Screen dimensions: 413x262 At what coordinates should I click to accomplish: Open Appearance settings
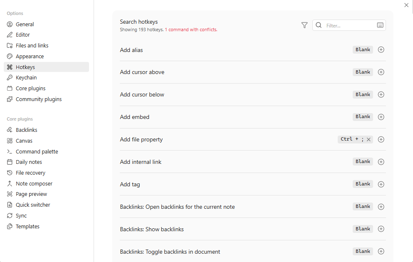[30, 57]
